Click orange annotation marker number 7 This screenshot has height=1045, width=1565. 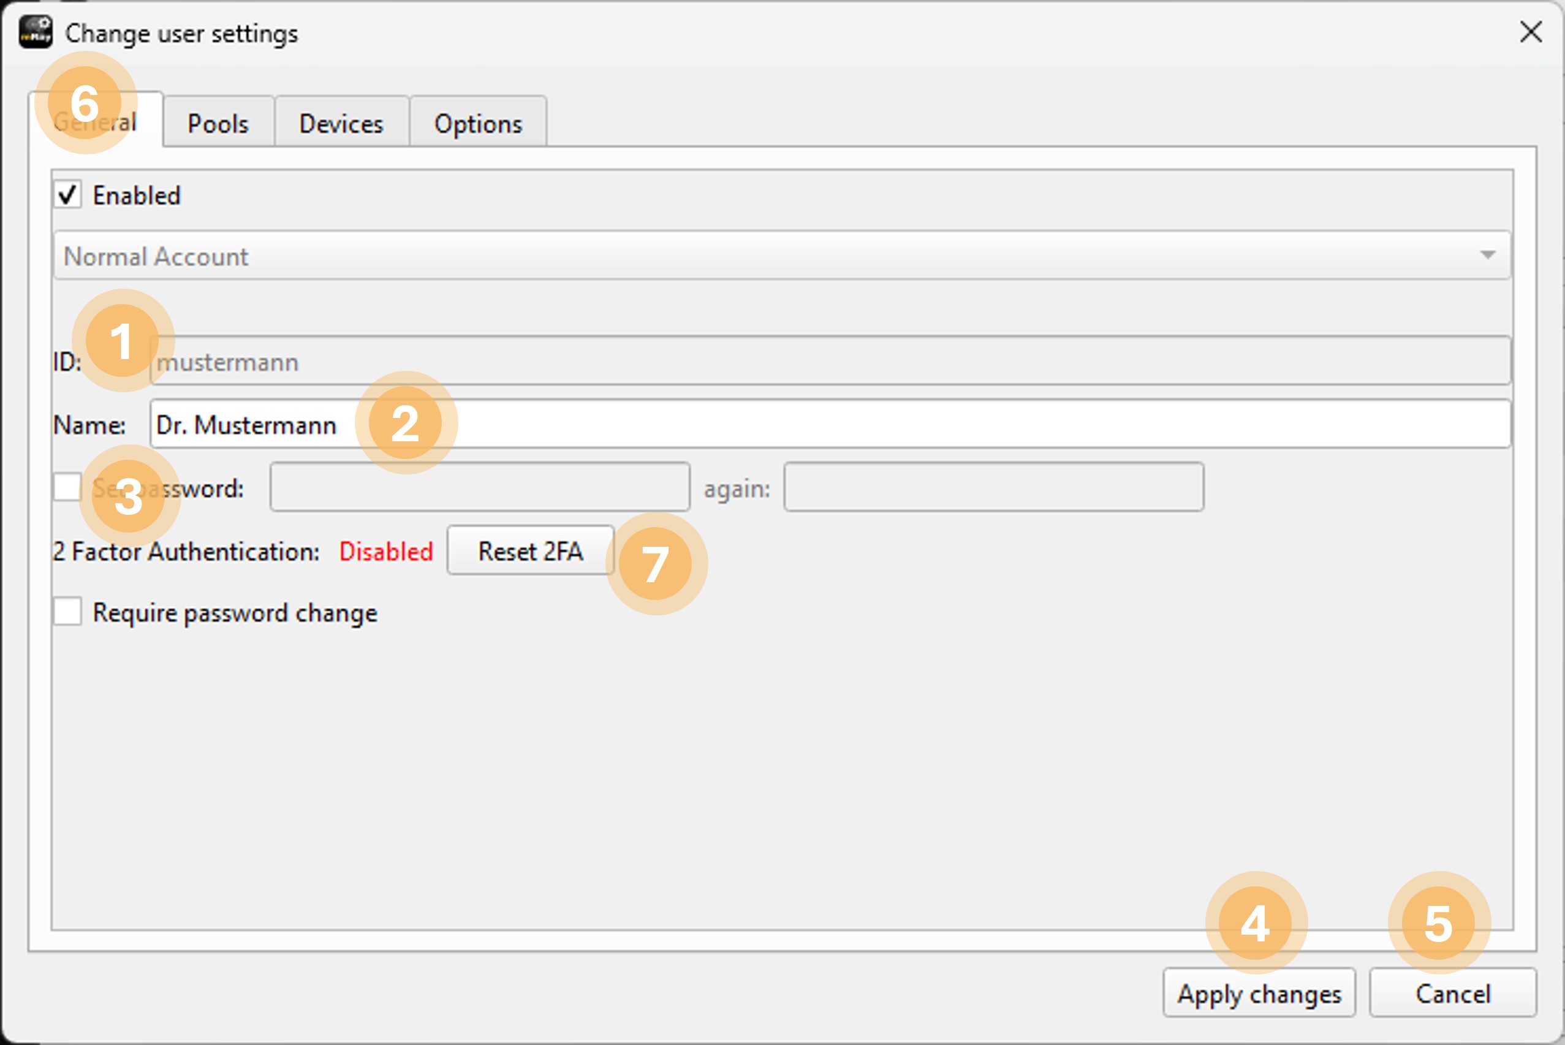[x=656, y=564]
